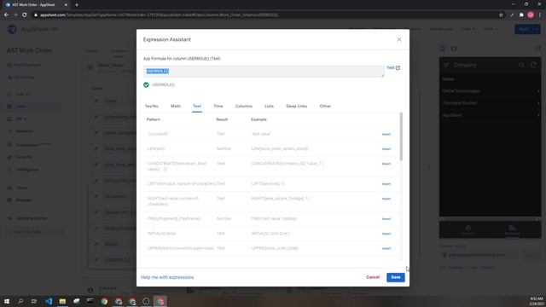This screenshot has width=546, height=307.
Task: Close the AST Work Order browser tab
Action: click(66, 5)
